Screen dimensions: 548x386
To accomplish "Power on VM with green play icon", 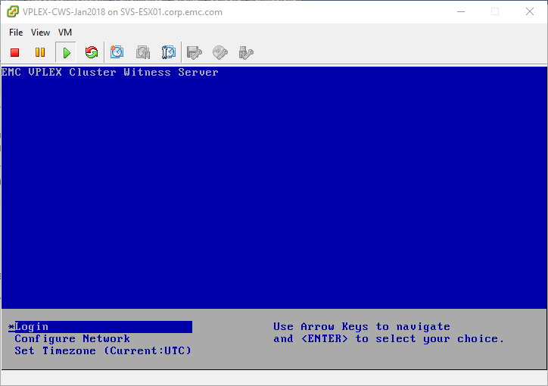I will coord(66,53).
